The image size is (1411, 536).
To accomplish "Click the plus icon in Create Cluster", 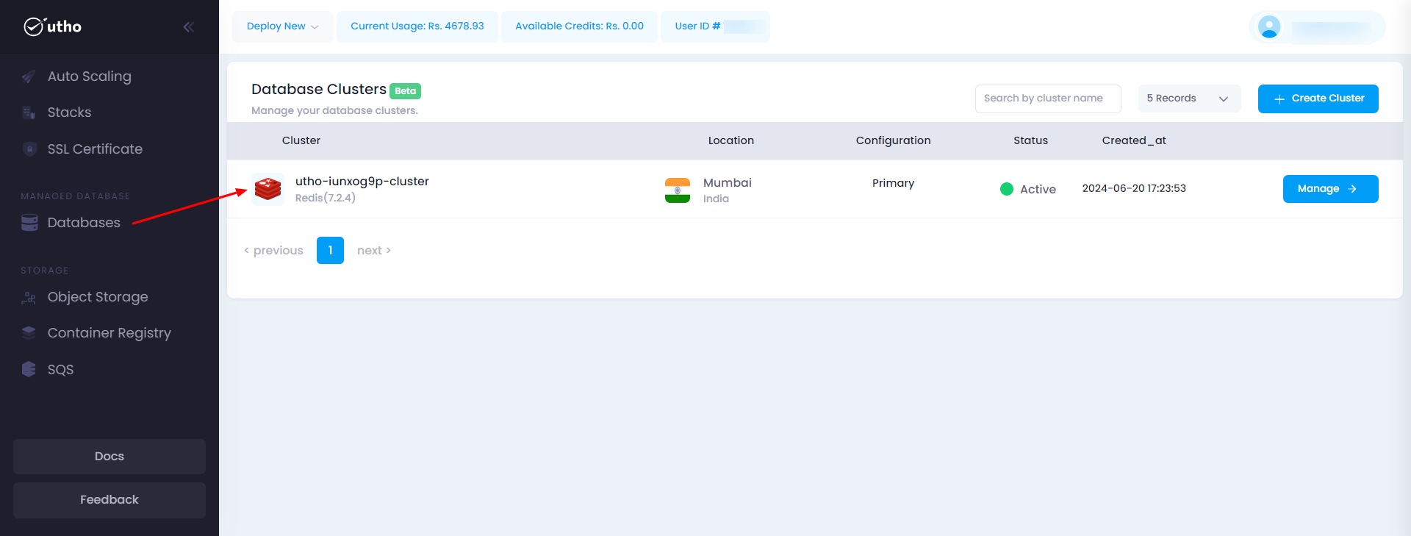I will point(1279,99).
